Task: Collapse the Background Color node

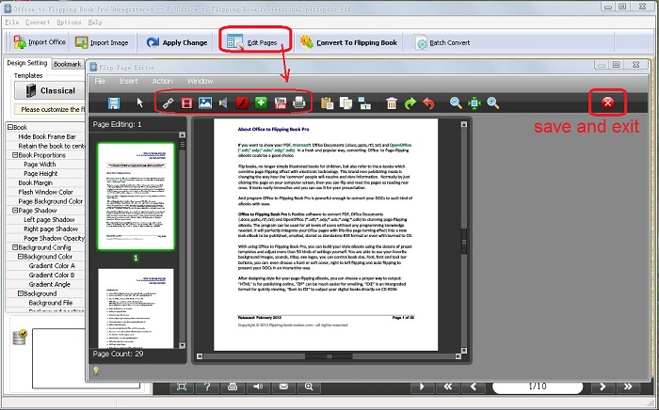Action: 20,257
